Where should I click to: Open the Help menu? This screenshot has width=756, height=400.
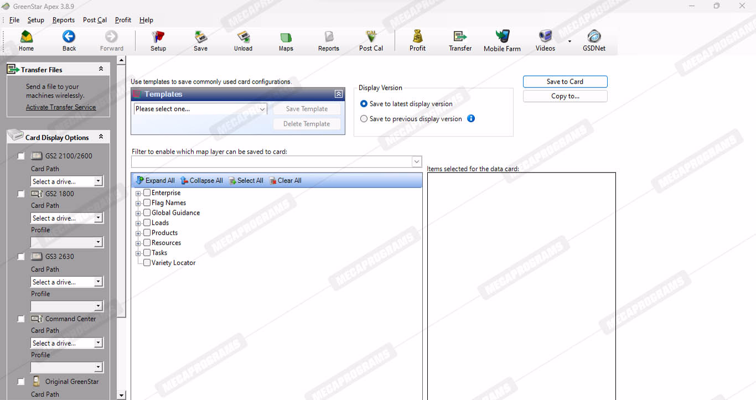coord(146,20)
